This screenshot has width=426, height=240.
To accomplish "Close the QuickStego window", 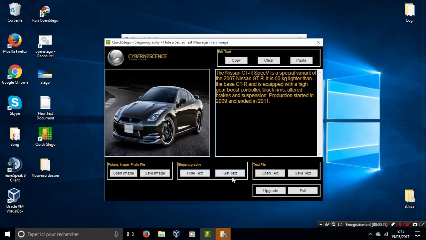I will 318,42.
